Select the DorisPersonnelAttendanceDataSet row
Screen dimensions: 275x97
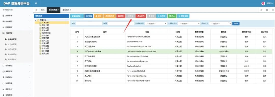pos(171,52)
